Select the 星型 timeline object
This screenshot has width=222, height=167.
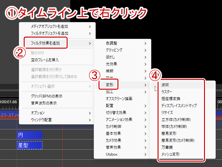(x=30, y=145)
